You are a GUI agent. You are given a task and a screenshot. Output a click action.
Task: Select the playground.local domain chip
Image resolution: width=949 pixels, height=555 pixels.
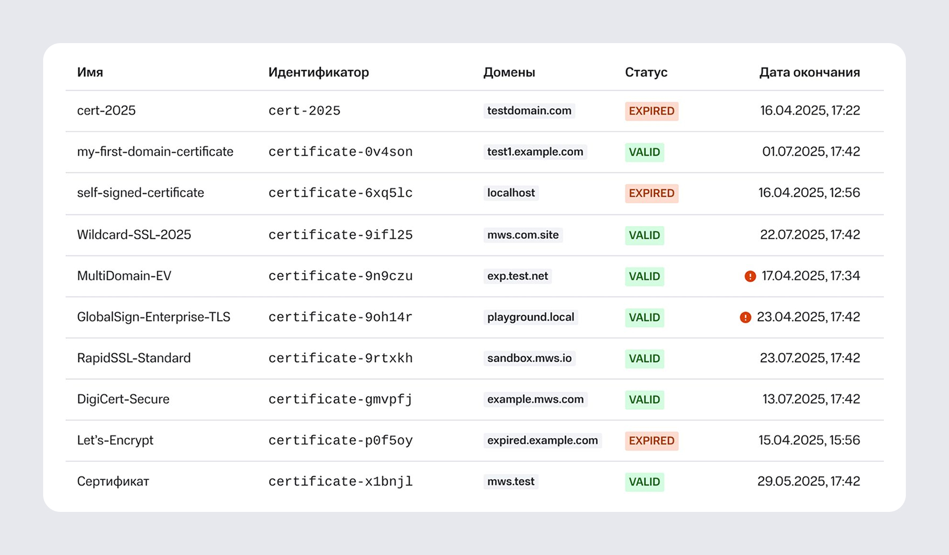531,317
